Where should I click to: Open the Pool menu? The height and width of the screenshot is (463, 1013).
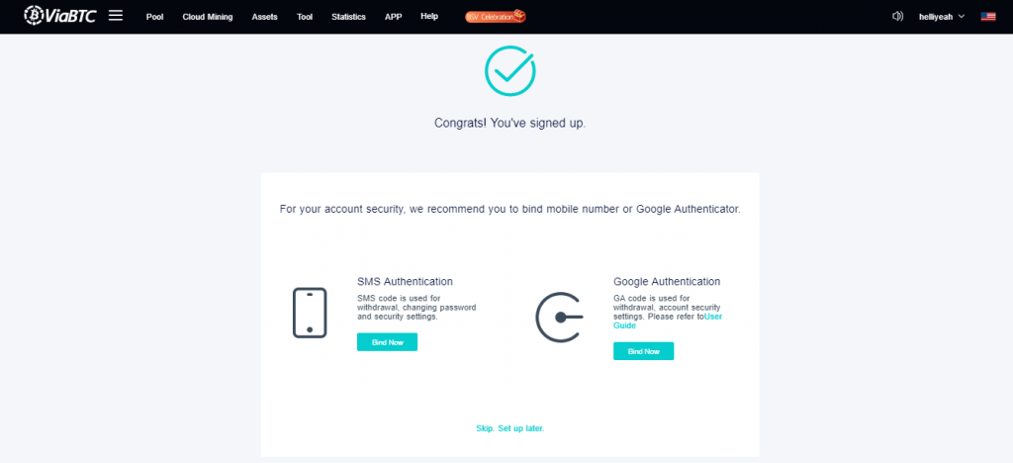(x=154, y=17)
